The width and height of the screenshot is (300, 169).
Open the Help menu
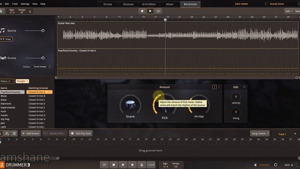(x=43, y=4)
